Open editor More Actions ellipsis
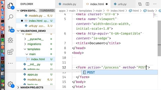The image size is (161, 90). [155, 4]
